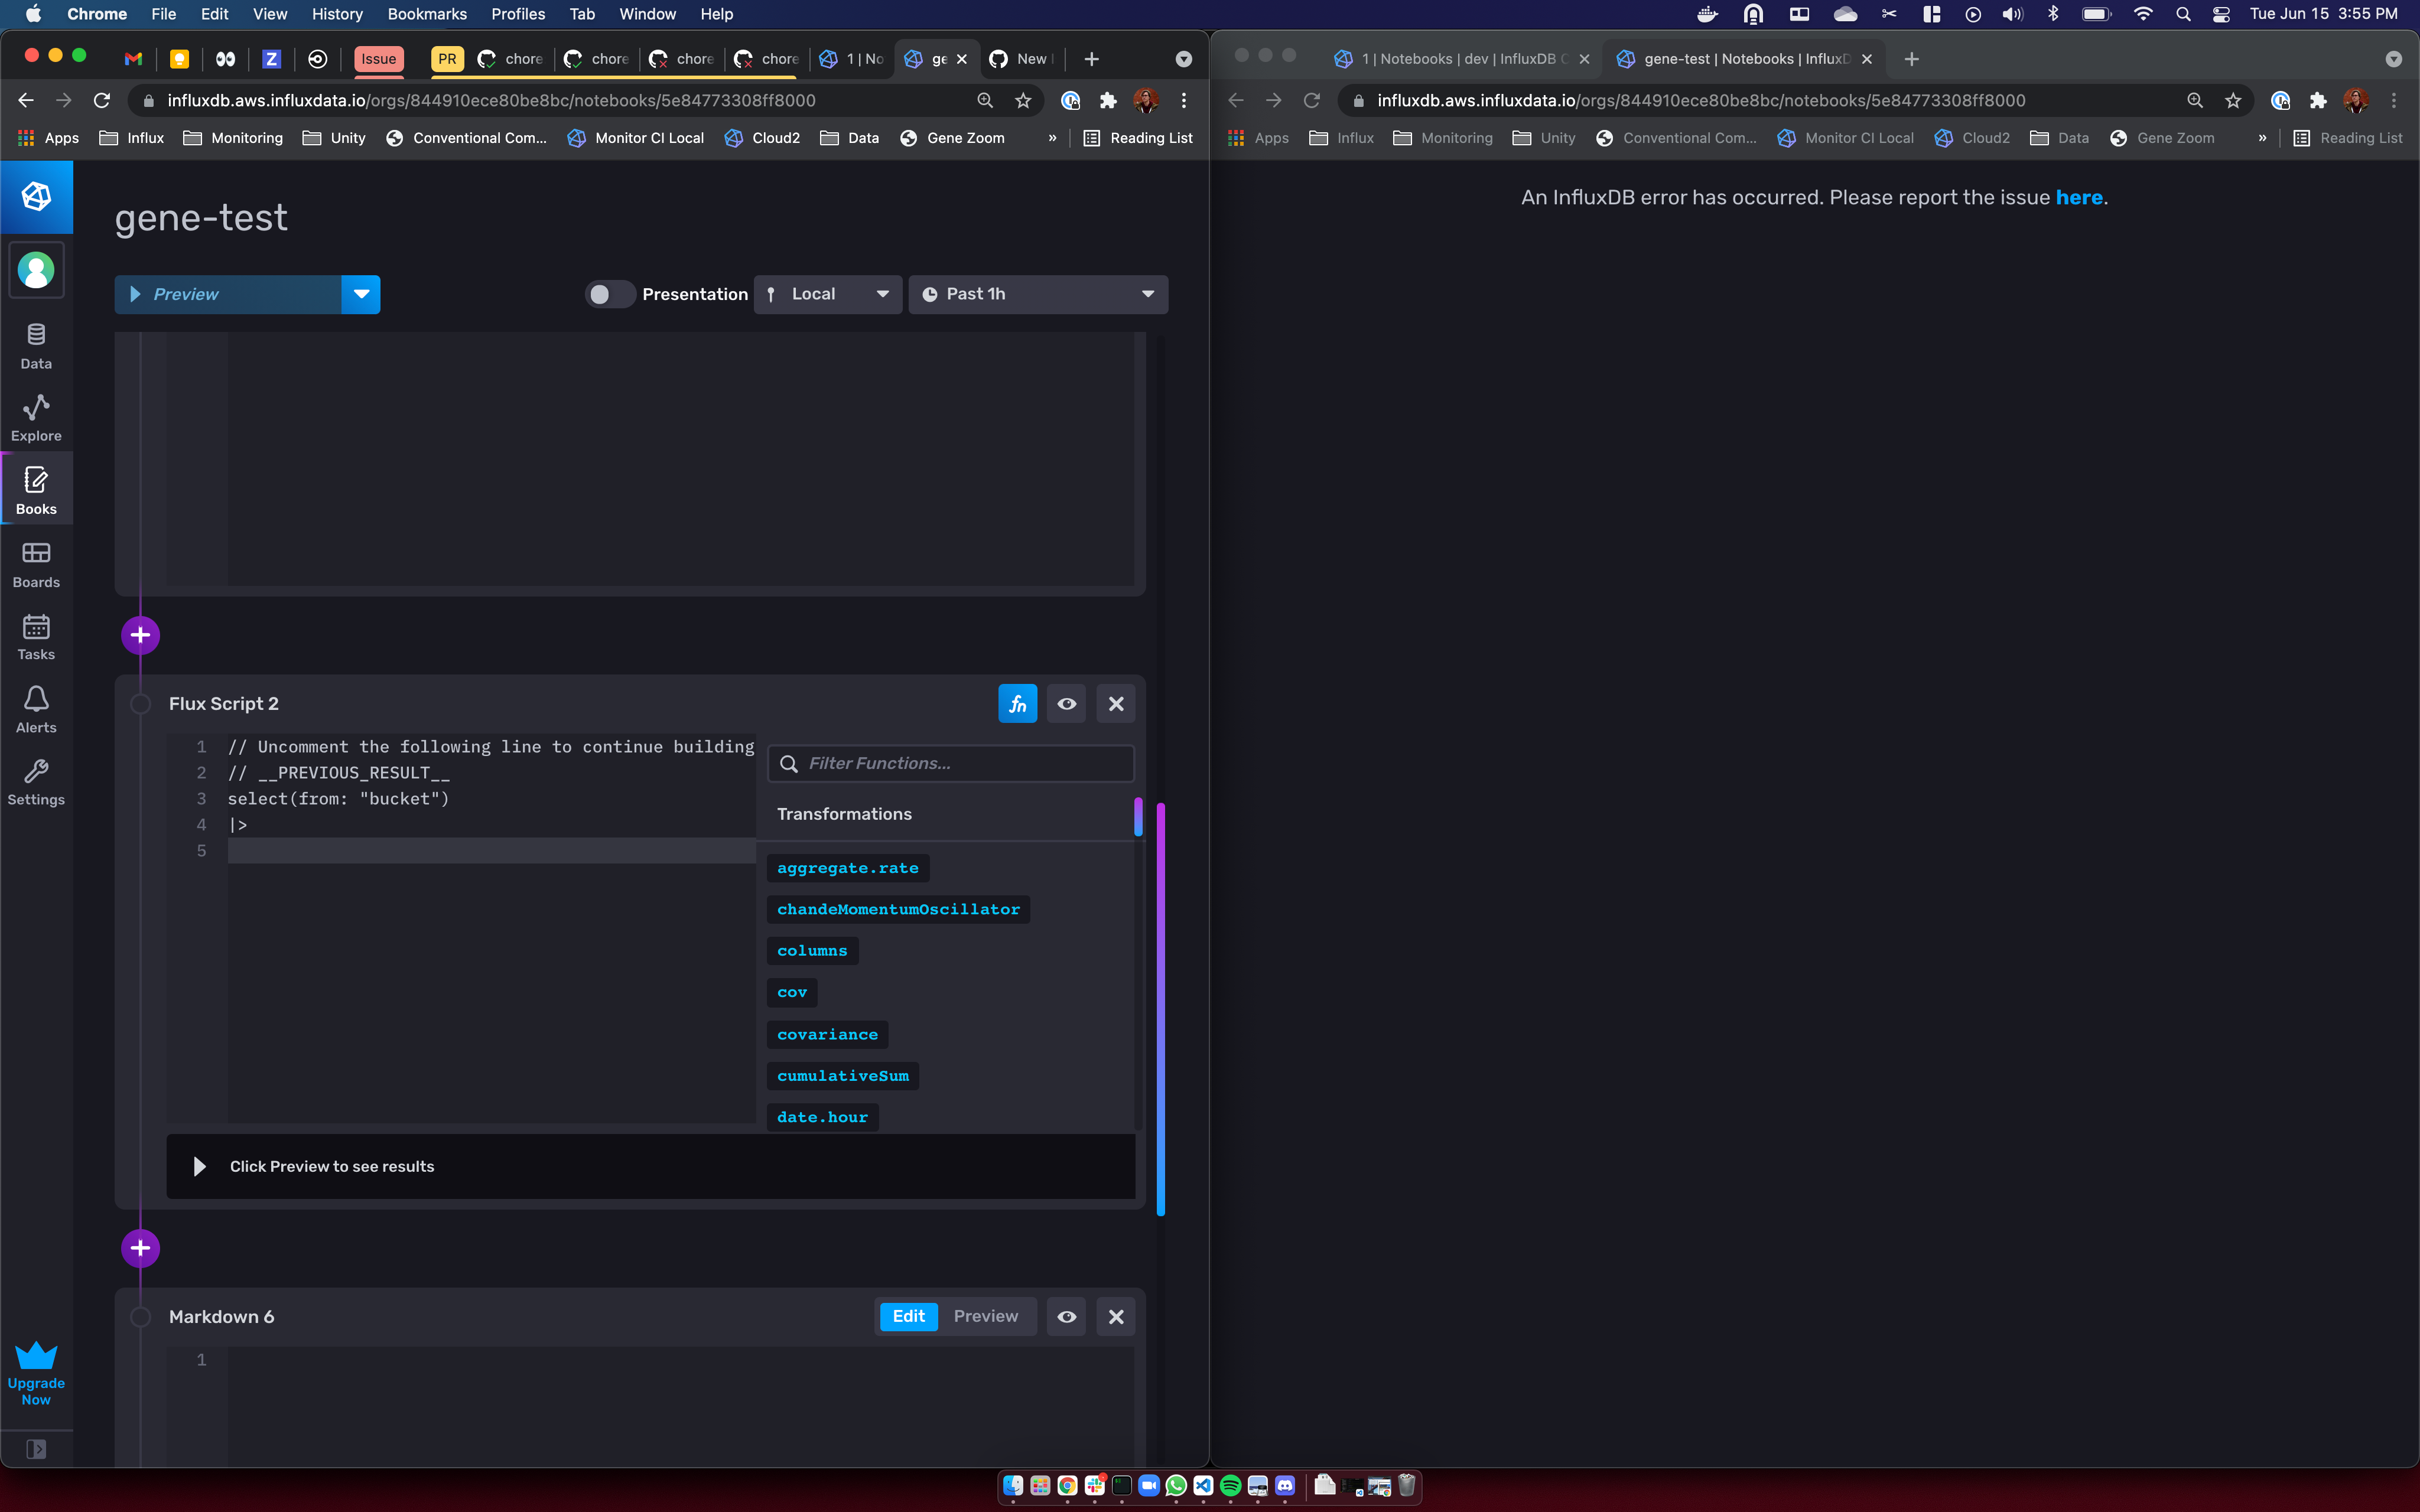
Task: Open new tab in left Chrome window
Action: point(1091,59)
